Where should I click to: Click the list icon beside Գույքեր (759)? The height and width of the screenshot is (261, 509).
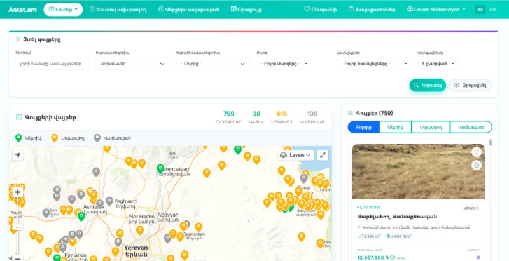(351, 113)
